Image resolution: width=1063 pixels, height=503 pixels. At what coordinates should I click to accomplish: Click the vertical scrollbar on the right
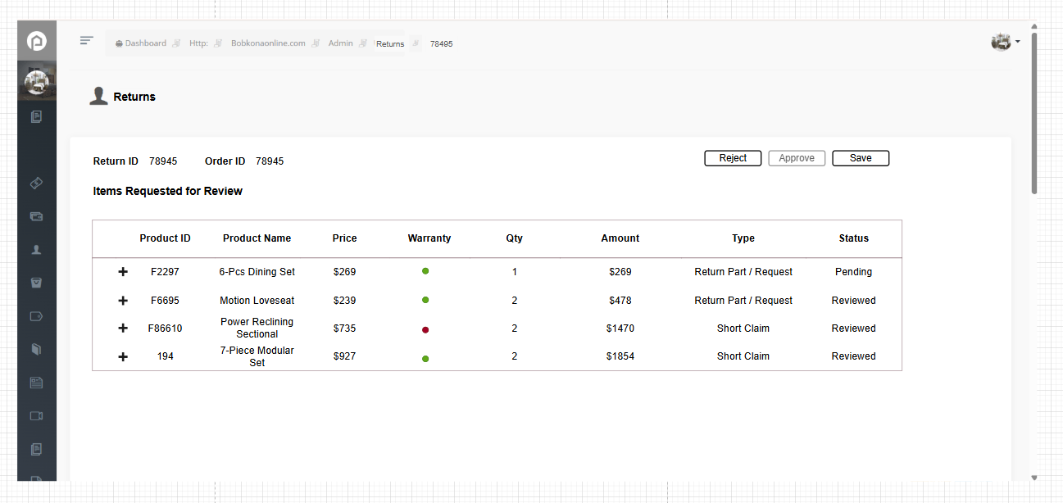[1034, 113]
